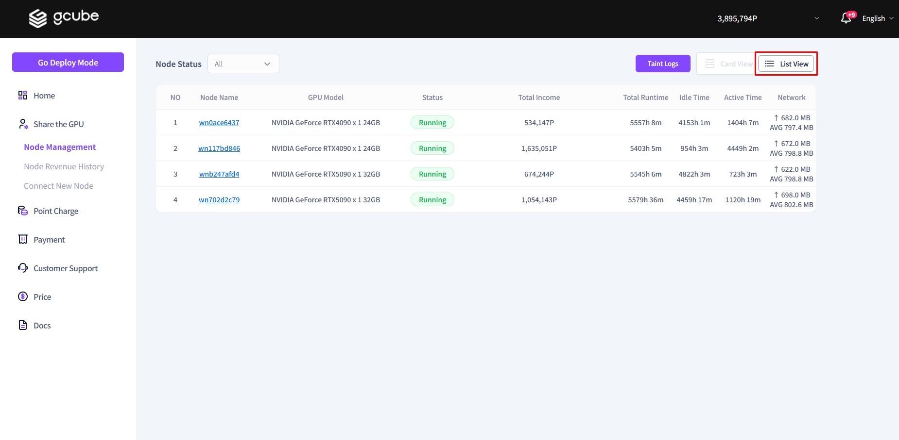Screen dimensions: 899x440
Task: Click the Customer Support headset icon
Action: pyautogui.click(x=23, y=268)
